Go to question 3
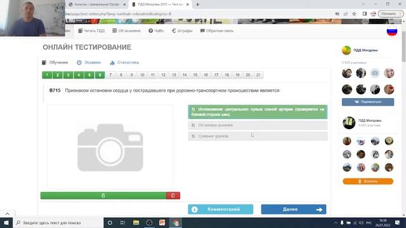The width and height of the screenshot is (406, 228). point(68,75)
